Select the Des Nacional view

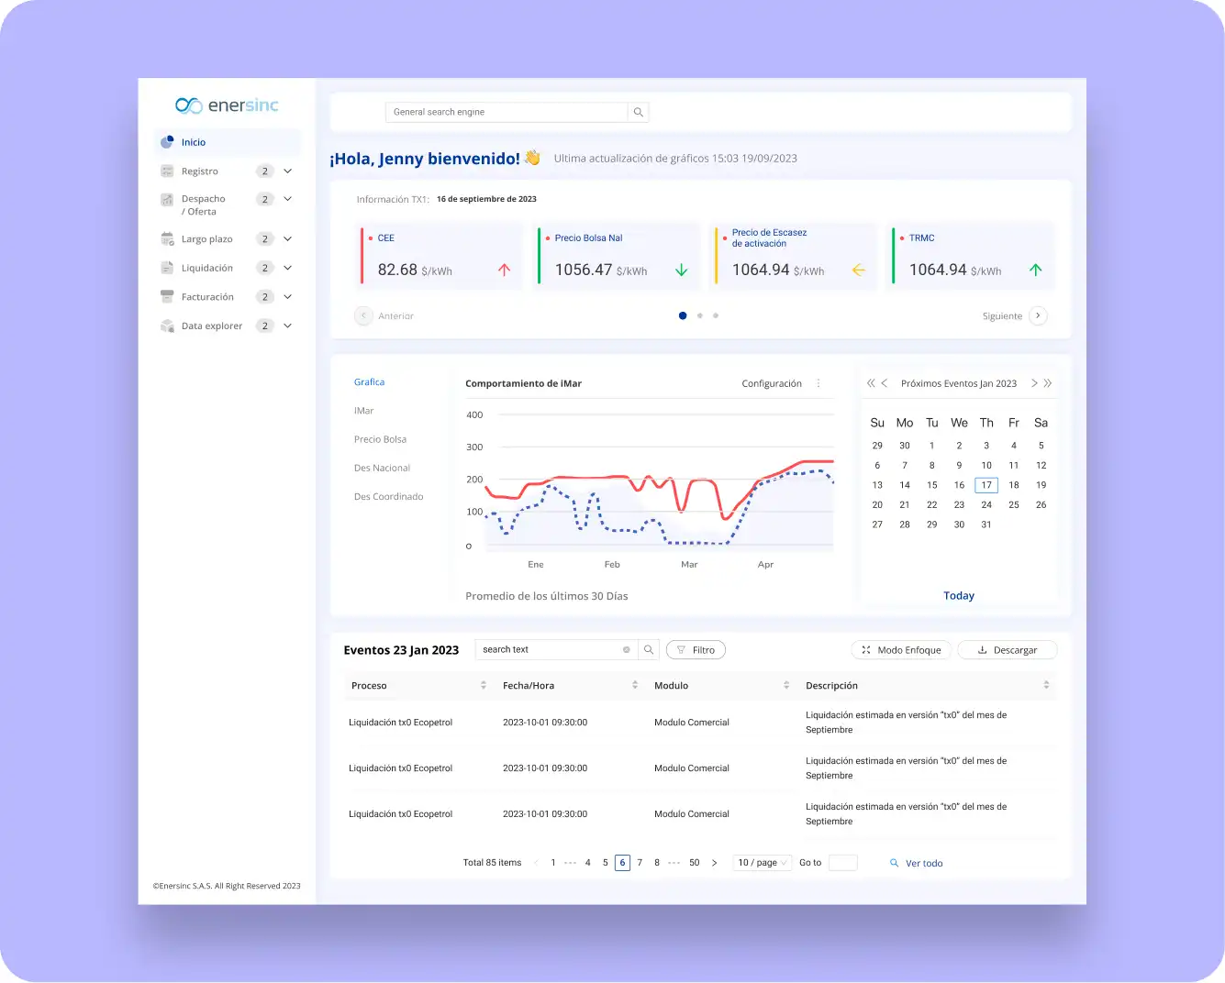[382, 468]
